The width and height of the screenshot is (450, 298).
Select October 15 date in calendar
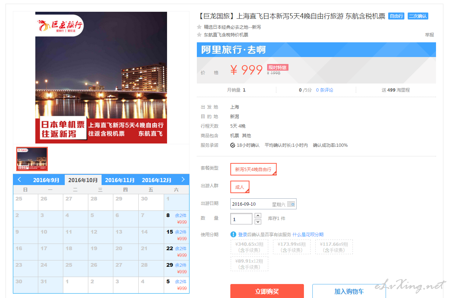177,235
